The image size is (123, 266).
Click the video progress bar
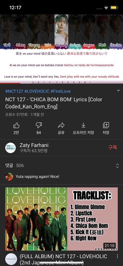61,83
